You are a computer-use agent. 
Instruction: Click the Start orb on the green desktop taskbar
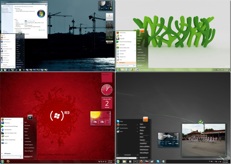tap(117, 70)
